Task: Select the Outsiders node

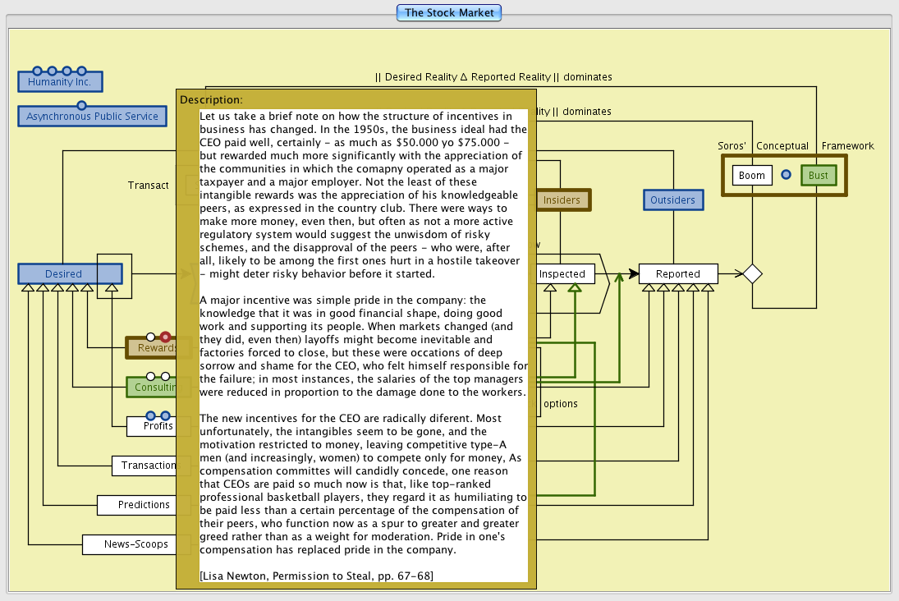Action: [672, 200]
